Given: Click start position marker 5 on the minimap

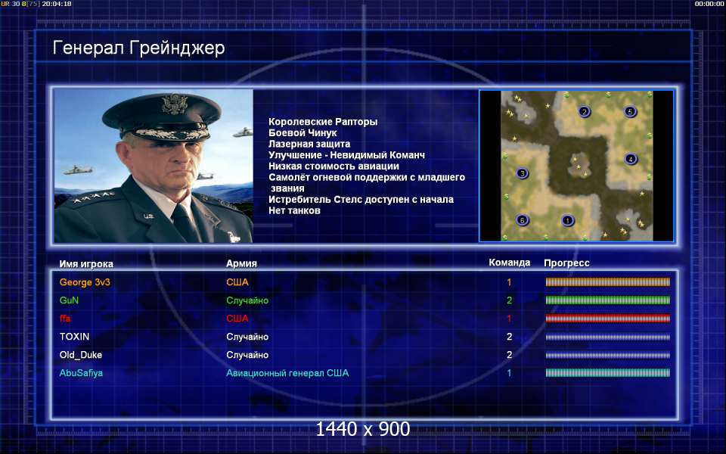Looking at the screenshot, I should point(630,112).
